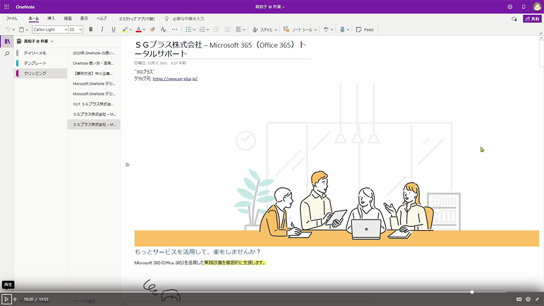The height and width of the screenshot is (306, 544).
Task: Click paragraph alignment icon
Action: pos(238,29)
